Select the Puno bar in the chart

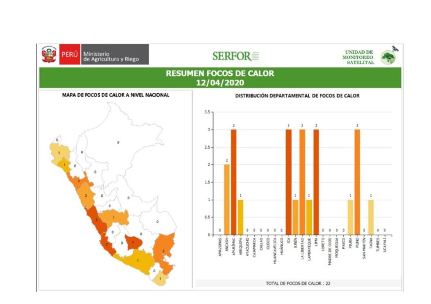357,182
